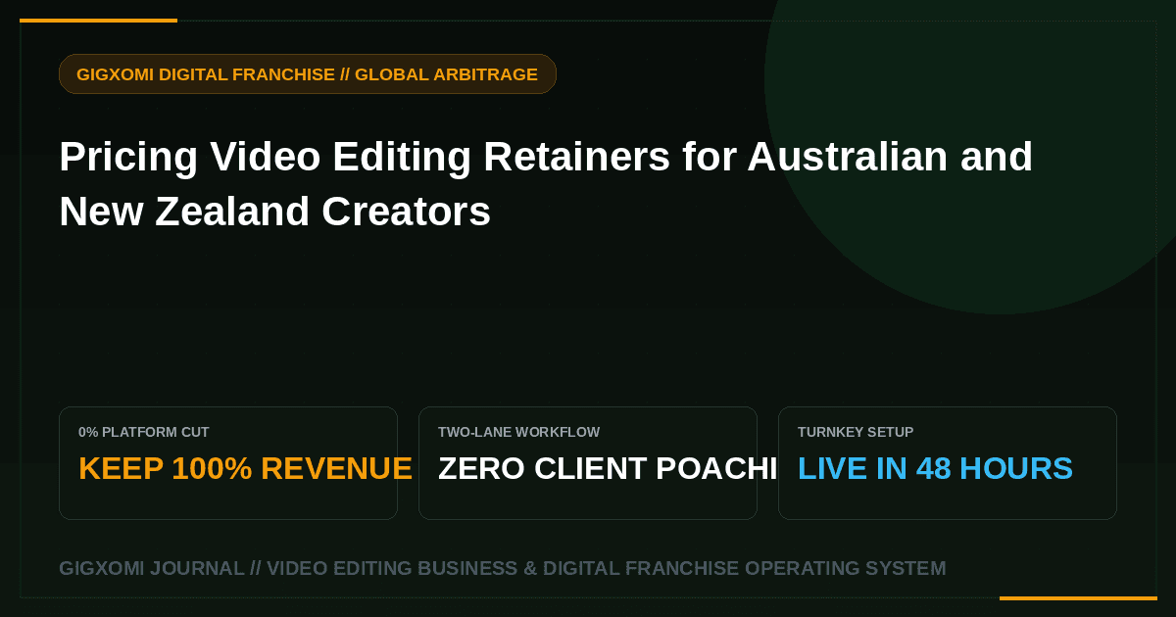Select the headline about Pricing Video Editing Retainers
1176x617 pixels.
click(x=546, y=184)
